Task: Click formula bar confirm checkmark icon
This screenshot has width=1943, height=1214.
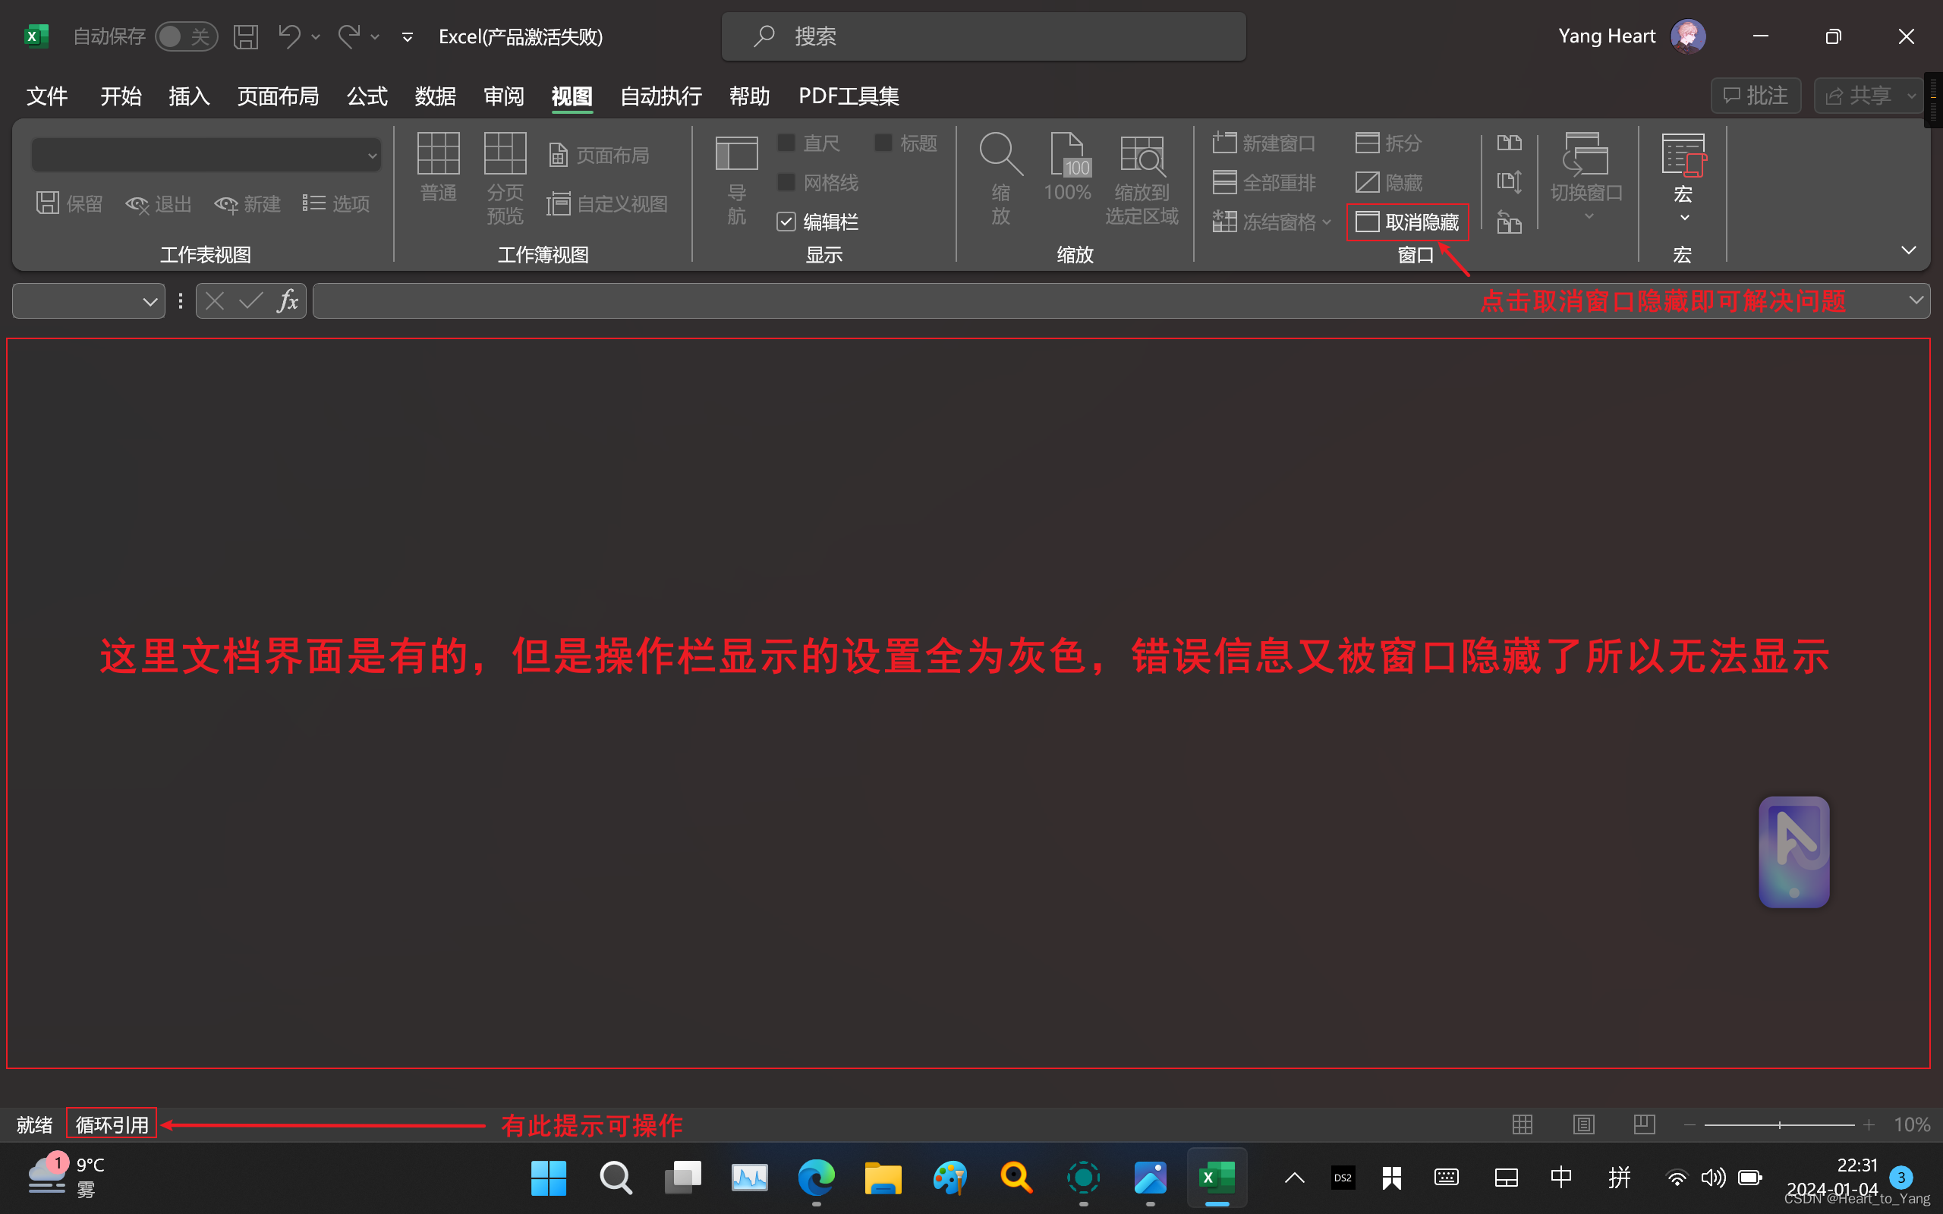Action: (x=250, y=301)
